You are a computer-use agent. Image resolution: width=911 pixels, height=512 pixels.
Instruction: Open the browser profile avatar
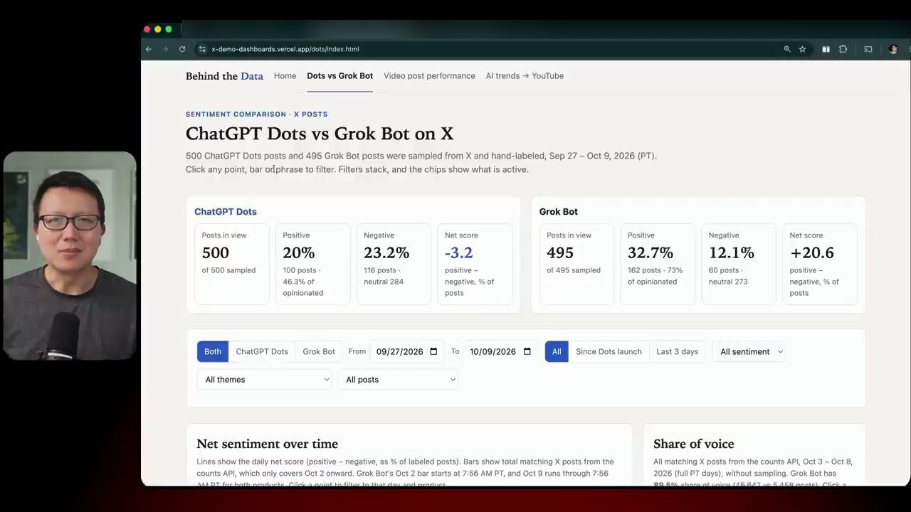(893, 49)
